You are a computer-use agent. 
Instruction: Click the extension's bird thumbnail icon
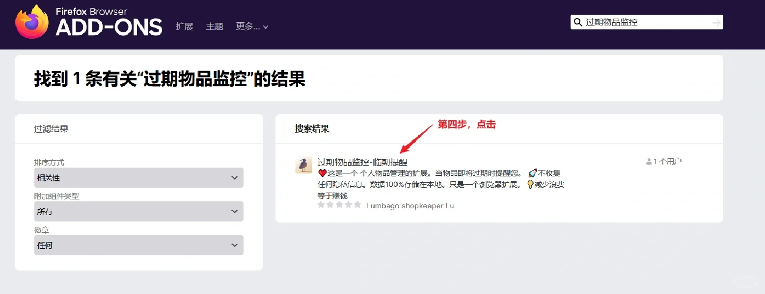click(304, 165)
